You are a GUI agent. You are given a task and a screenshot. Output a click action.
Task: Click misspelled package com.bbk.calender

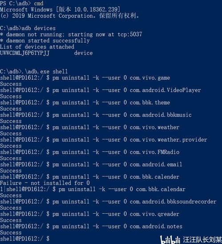(154, 177)
